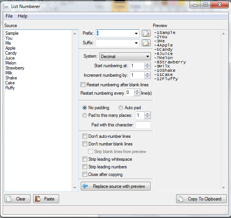The width and height of the screenshot is (231, 218).
Task: Open the suffix editor icon button
Action: (x=146, y=43)
